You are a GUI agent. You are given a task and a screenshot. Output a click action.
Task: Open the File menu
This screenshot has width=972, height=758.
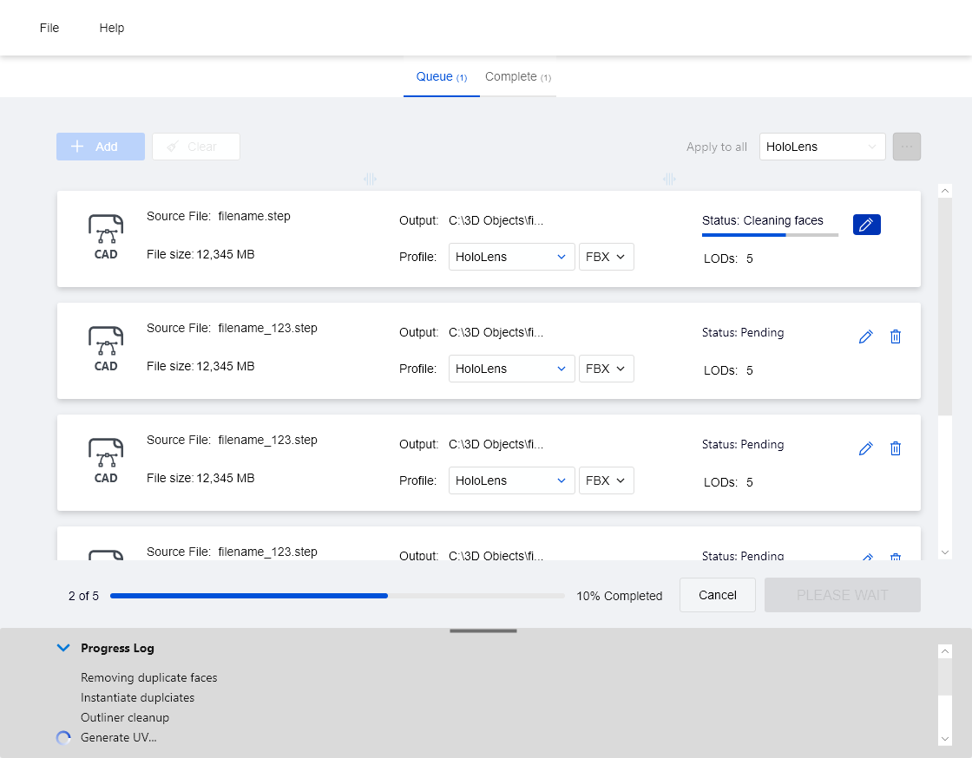coord(49,28)
